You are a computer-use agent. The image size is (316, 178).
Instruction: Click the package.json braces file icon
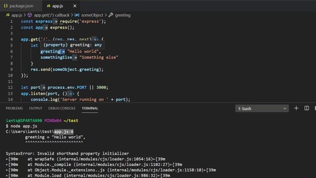(6, 6)
